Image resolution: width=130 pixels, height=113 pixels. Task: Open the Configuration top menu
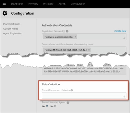click(x=78, y=4)
